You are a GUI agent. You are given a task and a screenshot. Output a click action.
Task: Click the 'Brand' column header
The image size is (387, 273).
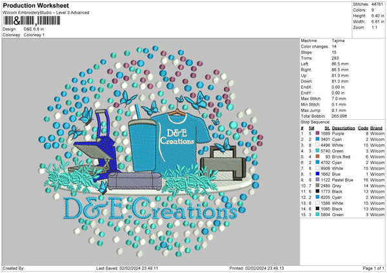pos(376,128)
